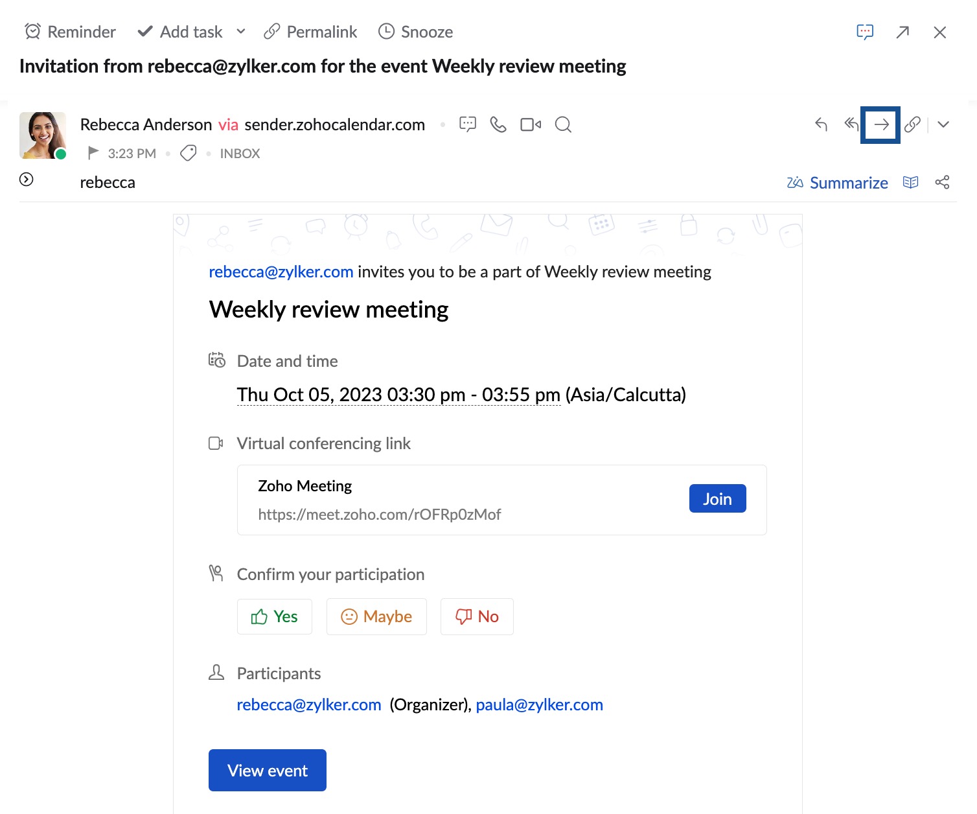Click the View event button
Screen dimensions: 977x814
coord(267,770)
